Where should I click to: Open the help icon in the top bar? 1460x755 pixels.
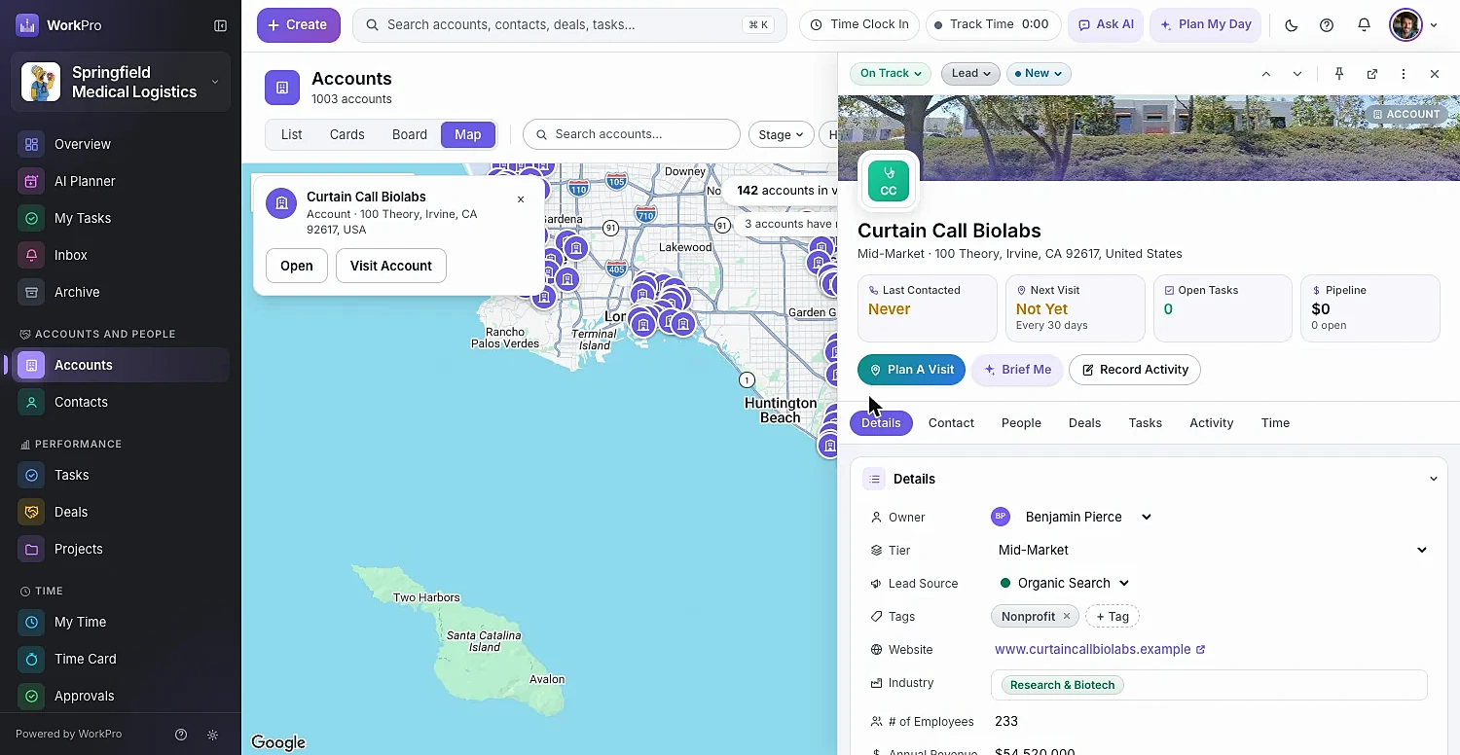coord(1327,25)
